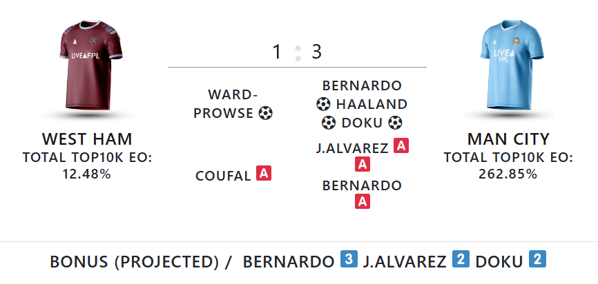Click the Haaland goalscorer name

[372, 104]
